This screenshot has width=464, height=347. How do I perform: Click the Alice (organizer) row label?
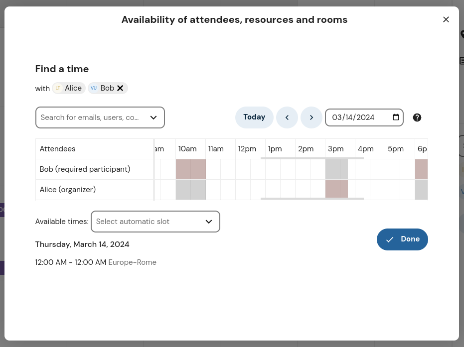(x=68, y=190)
